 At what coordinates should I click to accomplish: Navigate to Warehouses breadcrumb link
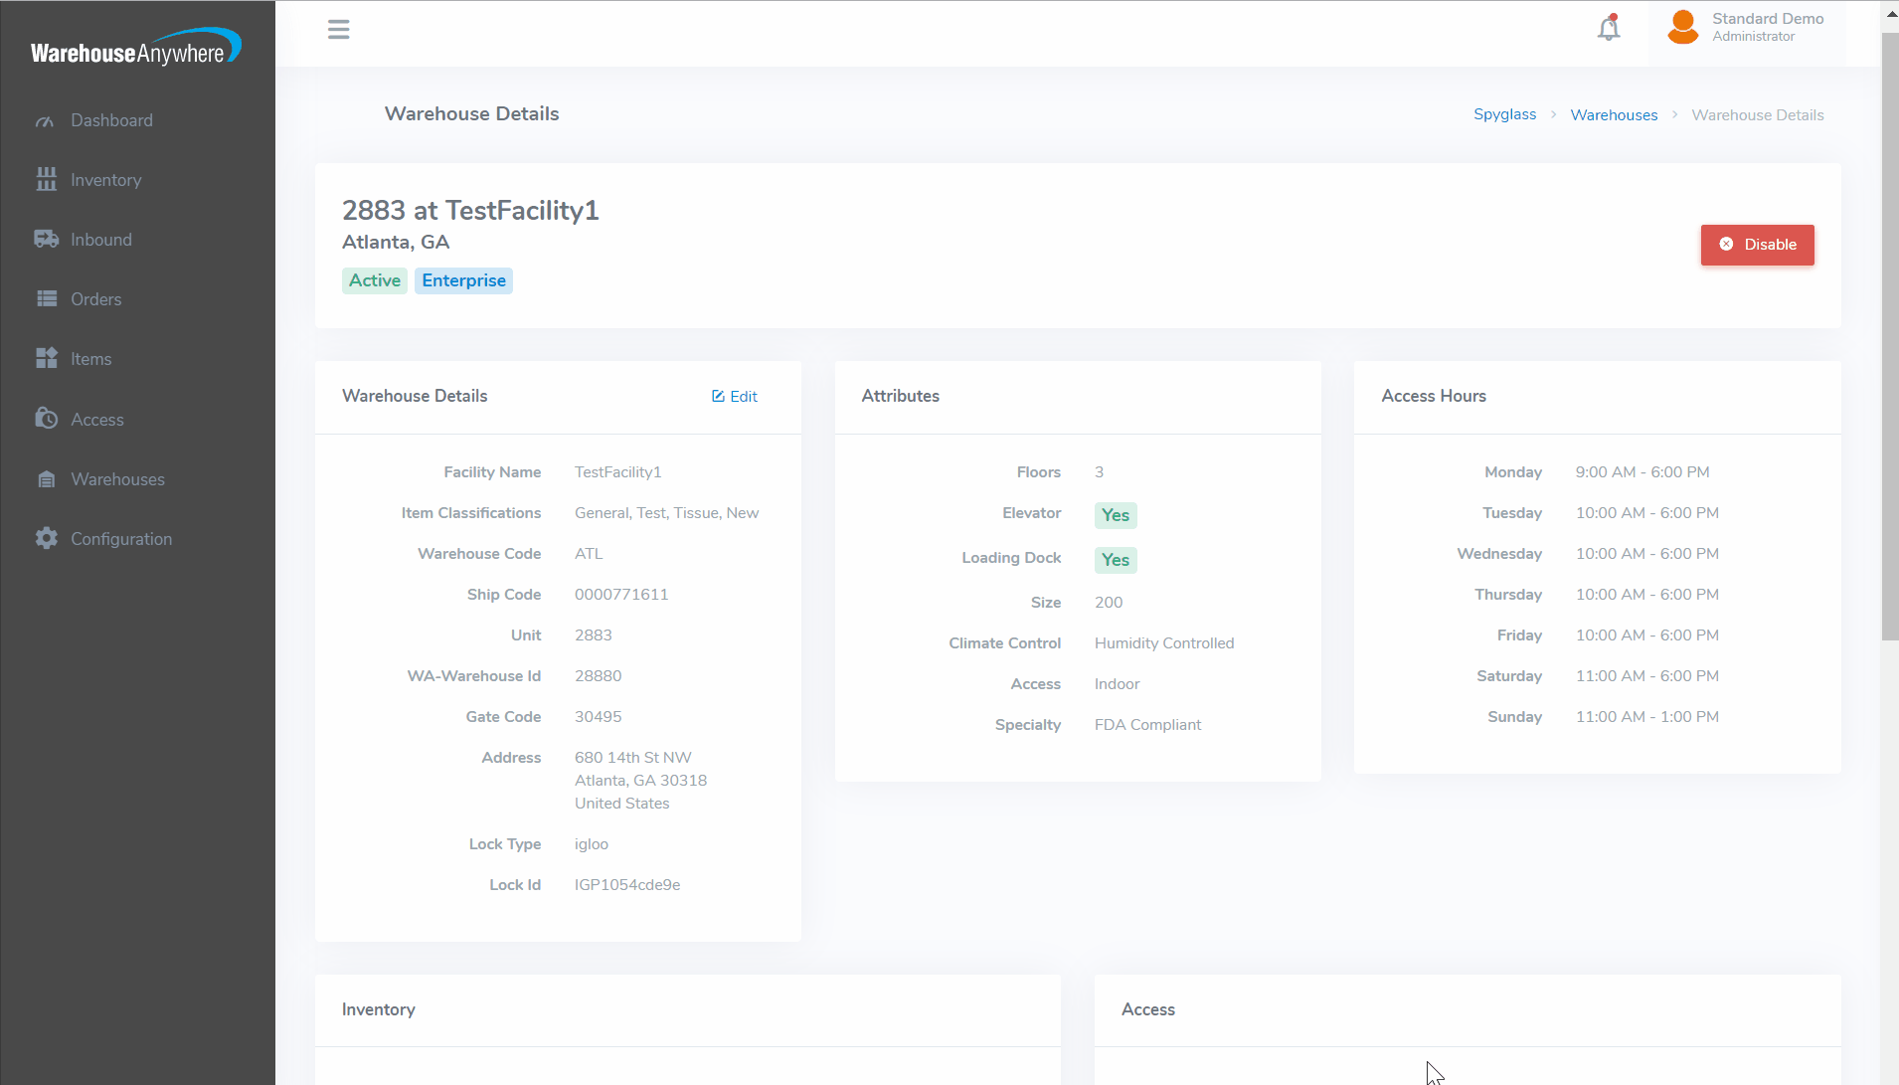pyautogui.click(x=1614, y=115)
